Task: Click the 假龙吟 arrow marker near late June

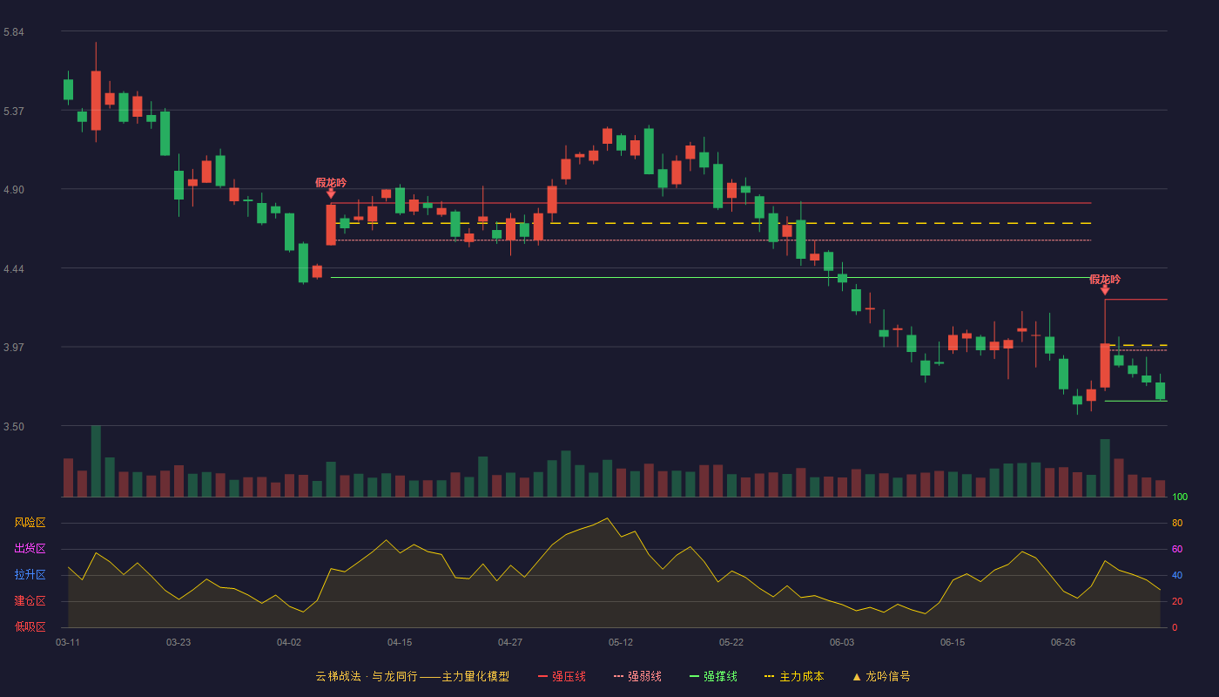Action: click(1105, 289)
